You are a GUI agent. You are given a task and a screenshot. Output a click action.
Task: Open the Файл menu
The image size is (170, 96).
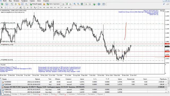[5, 1]
